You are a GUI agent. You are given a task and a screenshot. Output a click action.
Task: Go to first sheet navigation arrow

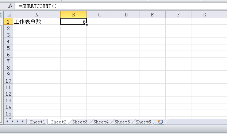(7, 122)
